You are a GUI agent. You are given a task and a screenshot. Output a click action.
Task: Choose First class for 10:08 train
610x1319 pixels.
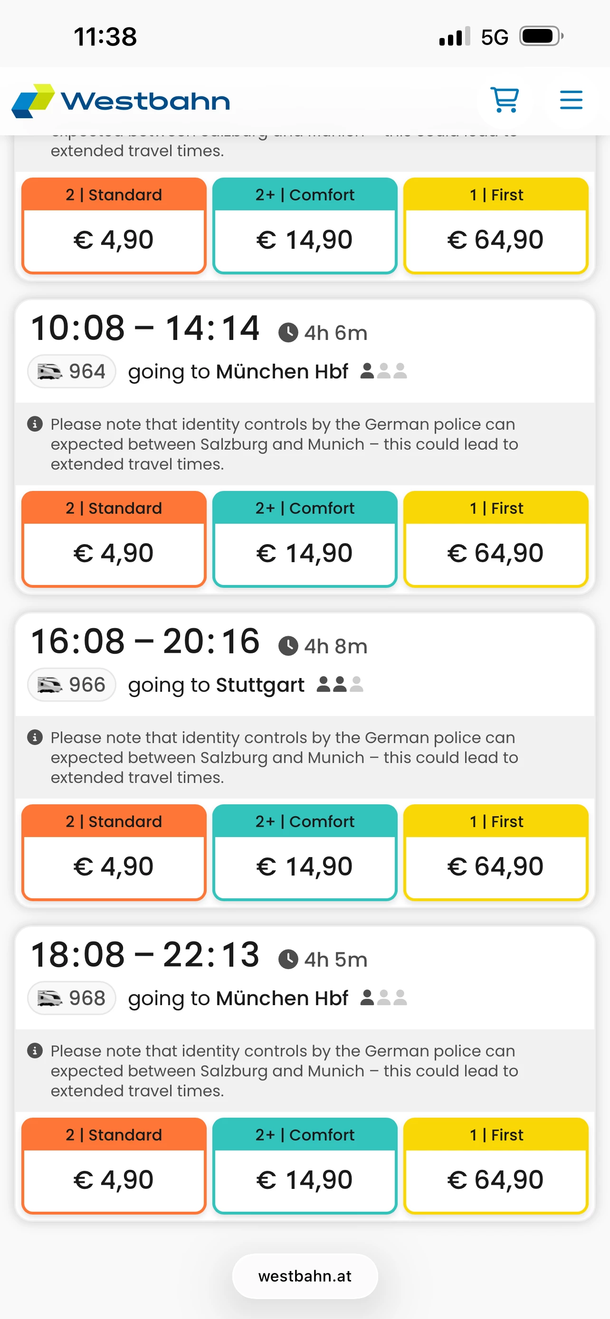[x=496, y=538]
